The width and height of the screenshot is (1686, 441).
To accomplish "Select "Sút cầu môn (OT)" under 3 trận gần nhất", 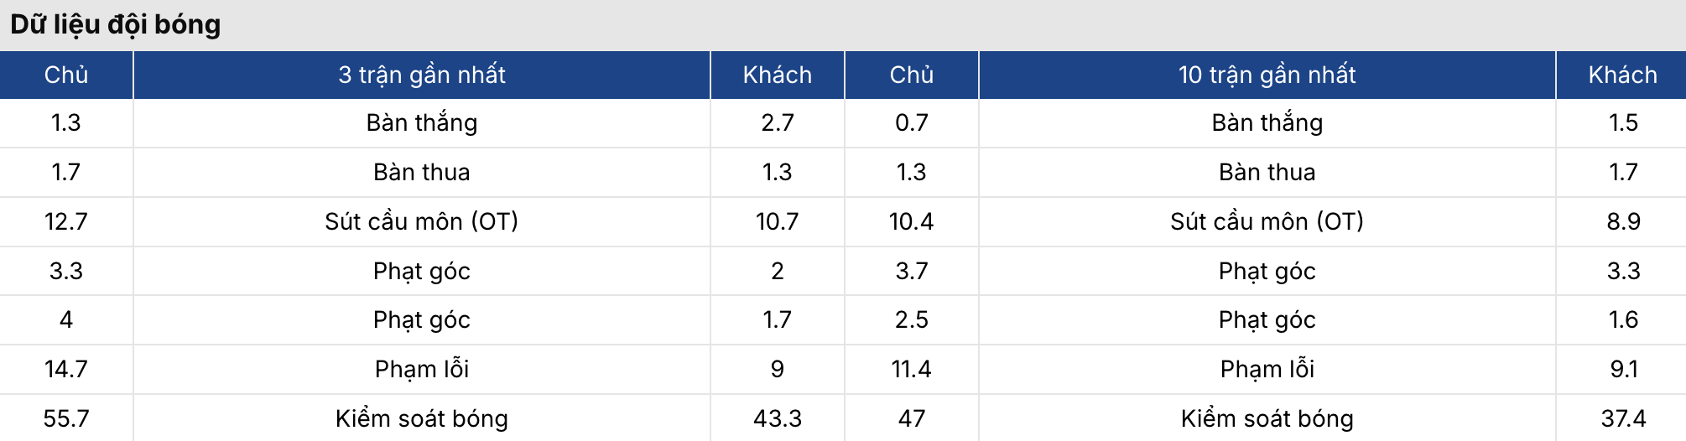I will point(422,221).
